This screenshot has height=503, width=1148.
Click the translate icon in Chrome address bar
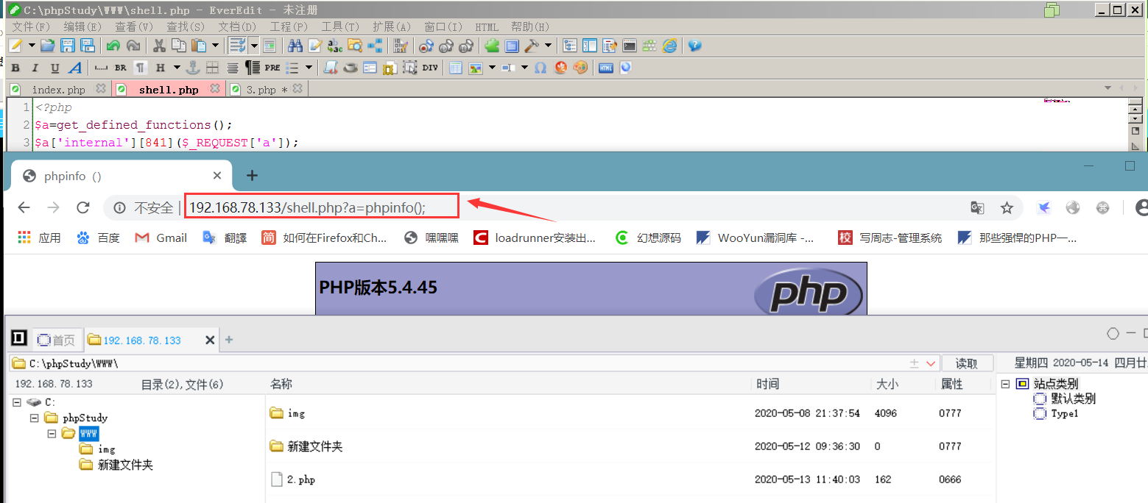[977, 208]
